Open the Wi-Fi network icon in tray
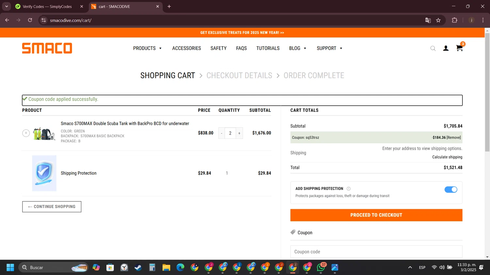This screenshot has height=275, width=490. (434, 268)
